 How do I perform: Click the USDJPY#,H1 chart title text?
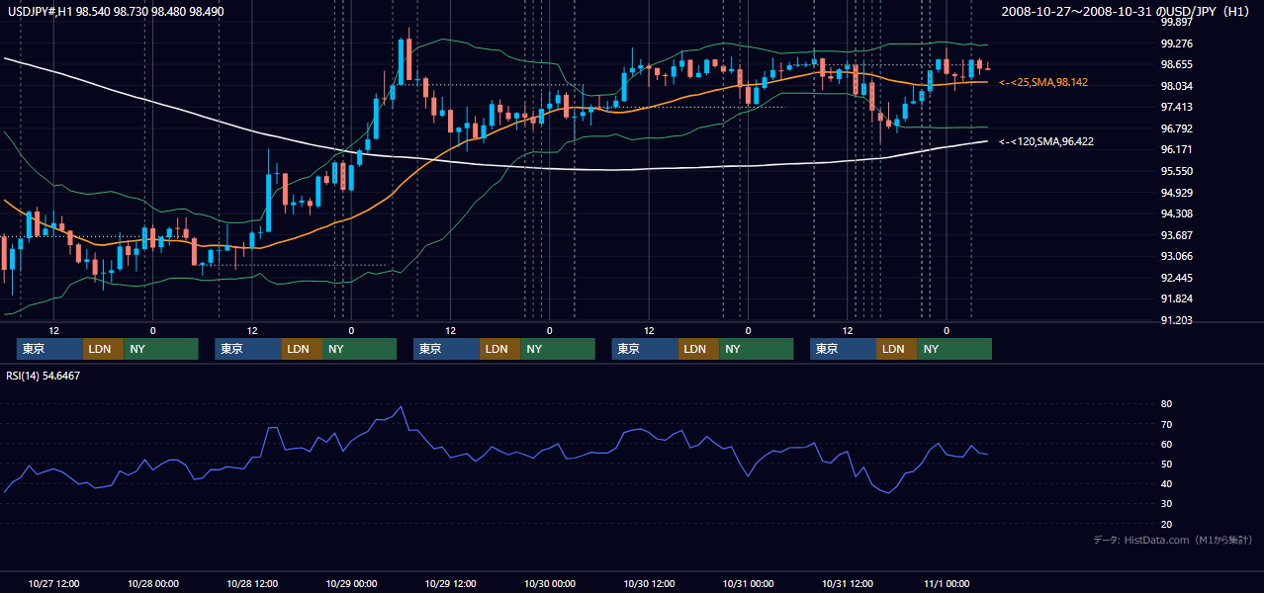point(114,11)
